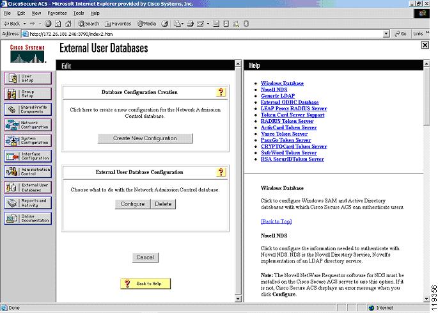Click the browser Back toolbar button
The image size is (438, 313).
pyautogui.click(x=12, y=24)
